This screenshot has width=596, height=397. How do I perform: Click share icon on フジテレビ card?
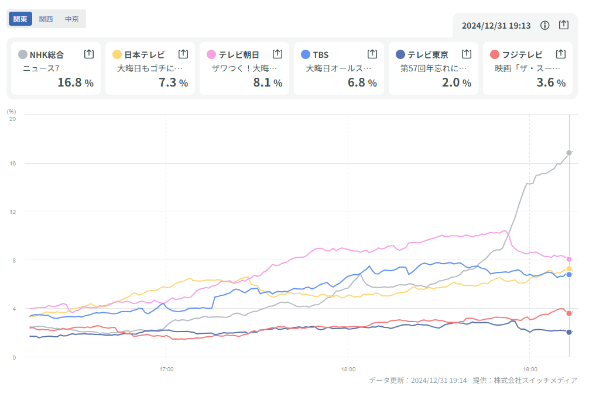click(561, 54)
